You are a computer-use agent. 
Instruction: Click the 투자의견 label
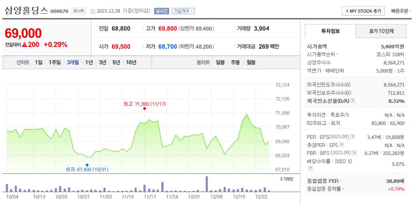316,115
